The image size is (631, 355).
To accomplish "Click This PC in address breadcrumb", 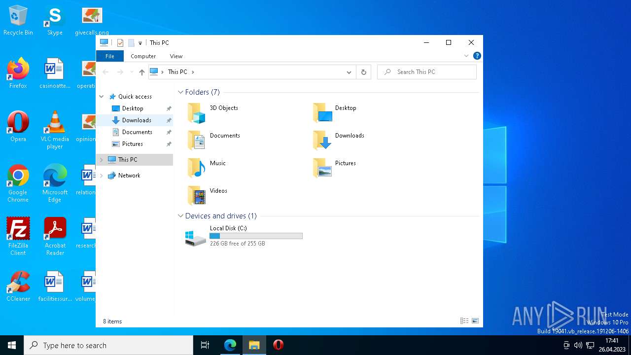I will (177, 72).
